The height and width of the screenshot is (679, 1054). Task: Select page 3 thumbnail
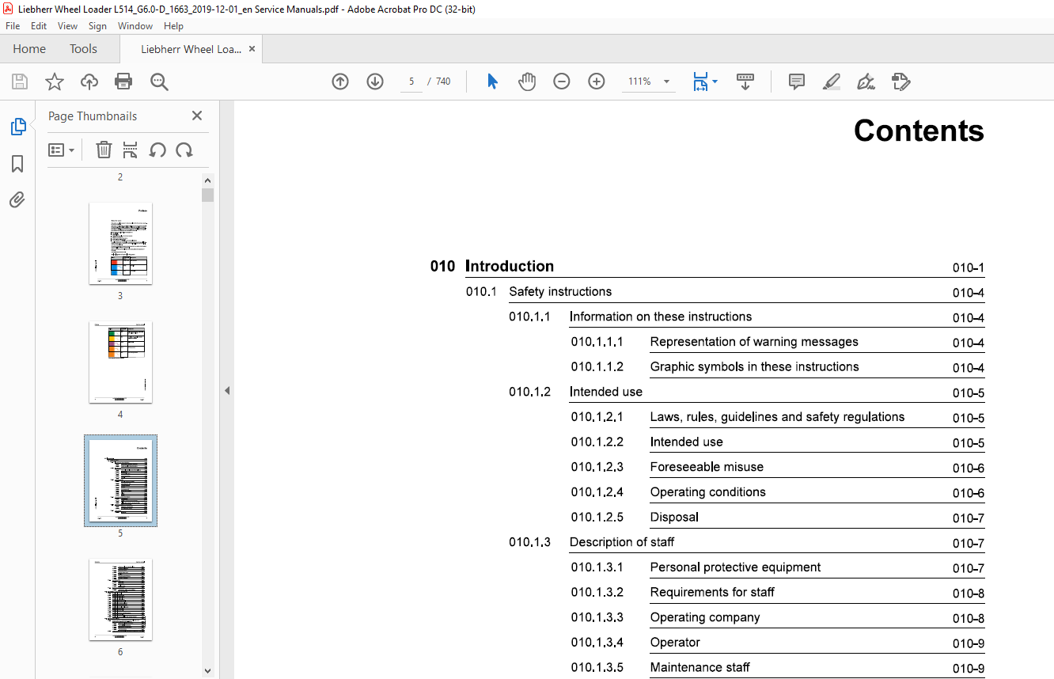[x=120, y=244]
